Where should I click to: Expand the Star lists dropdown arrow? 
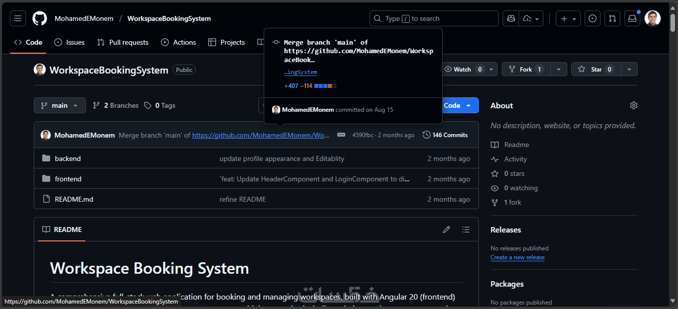629,70
